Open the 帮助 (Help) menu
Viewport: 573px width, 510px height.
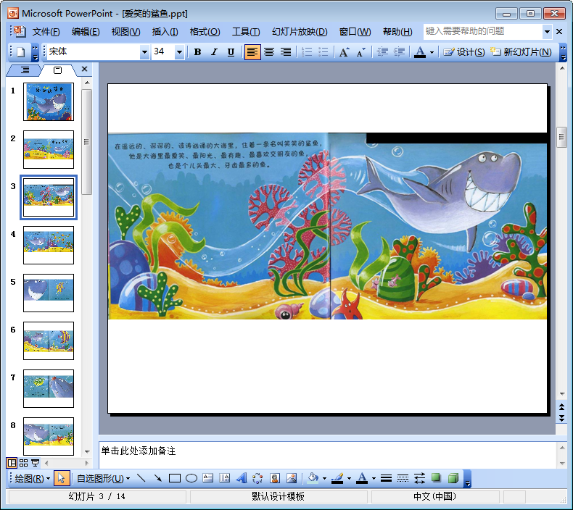[397, 32]
